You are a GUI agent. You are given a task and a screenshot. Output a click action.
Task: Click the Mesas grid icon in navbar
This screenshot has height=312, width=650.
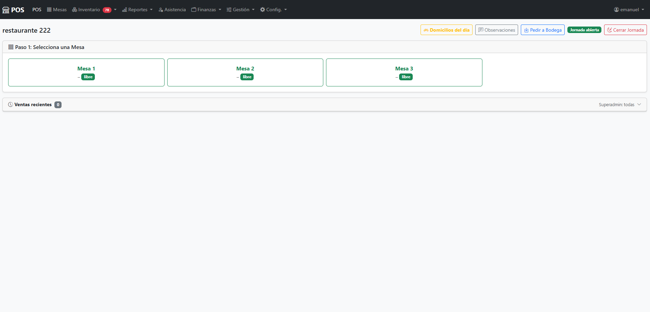[49, 10]
